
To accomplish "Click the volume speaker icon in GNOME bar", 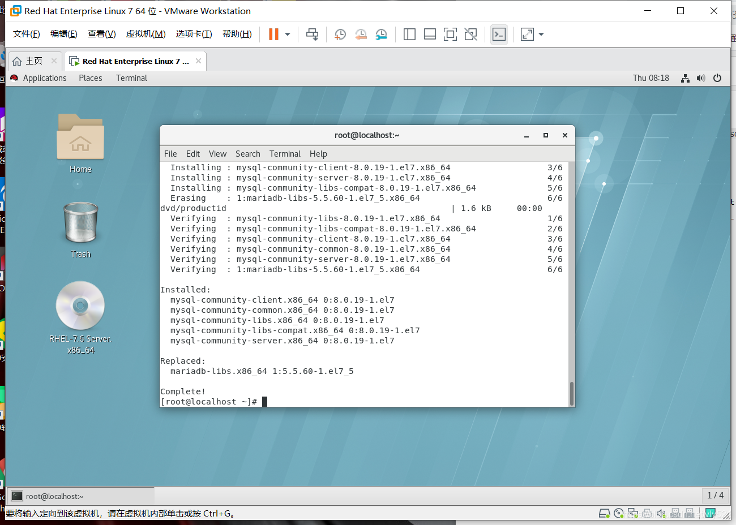I will 701,78.
